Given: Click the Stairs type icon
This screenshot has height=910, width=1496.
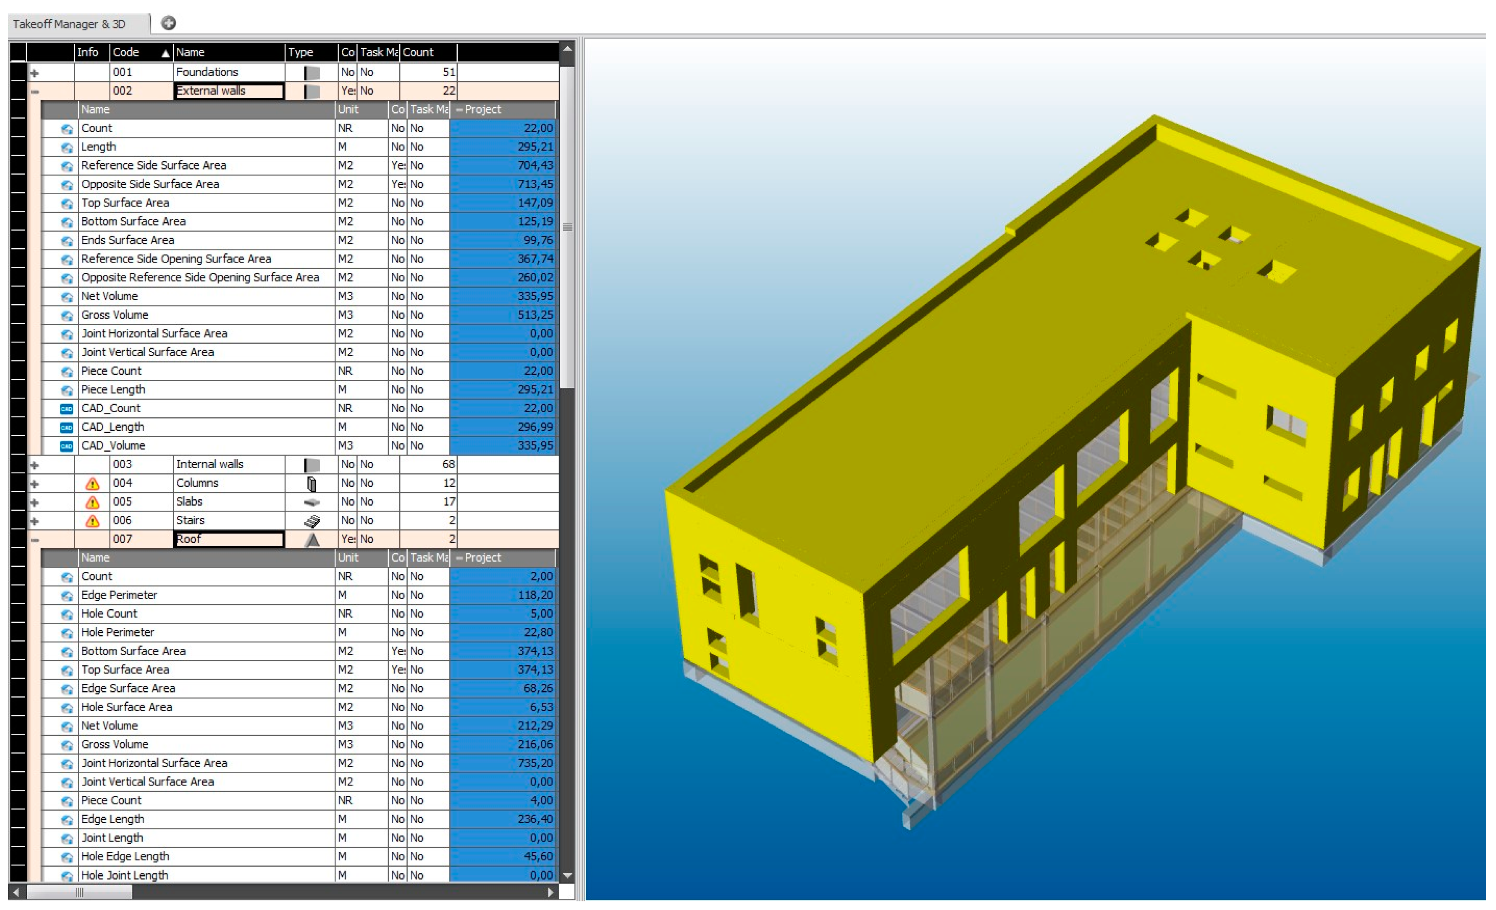Looking at the screenshot, I should (x=311, y=521).
